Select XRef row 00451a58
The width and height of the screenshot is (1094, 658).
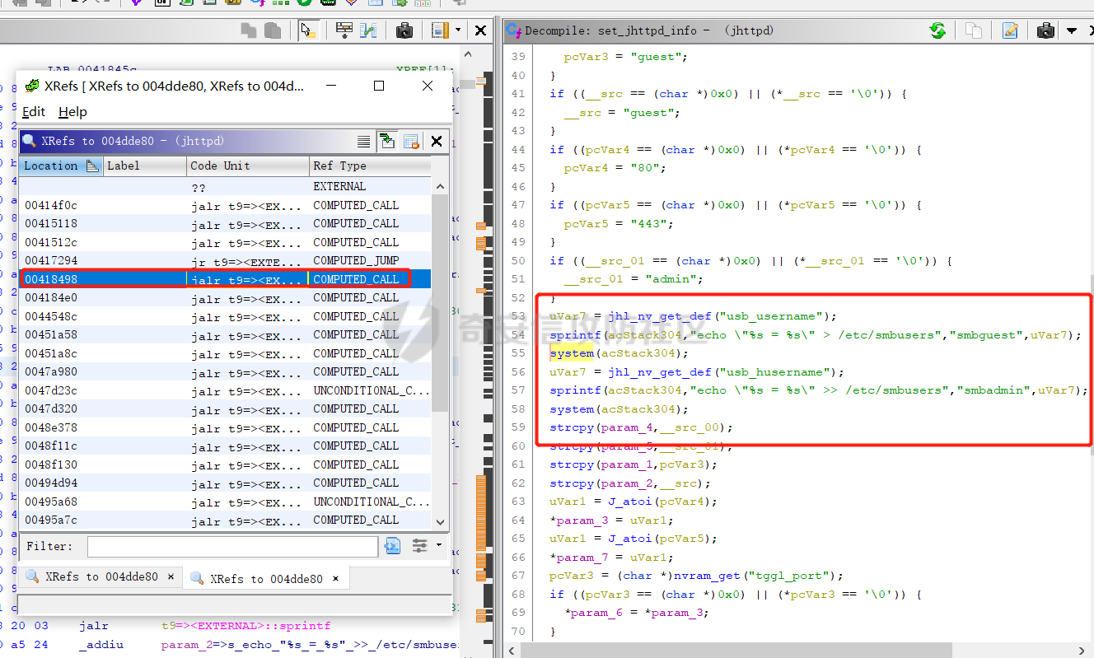[x=226, y=335]
